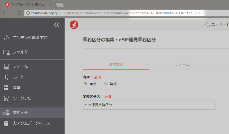Click the 業務区分名 field label

[91, 97]
